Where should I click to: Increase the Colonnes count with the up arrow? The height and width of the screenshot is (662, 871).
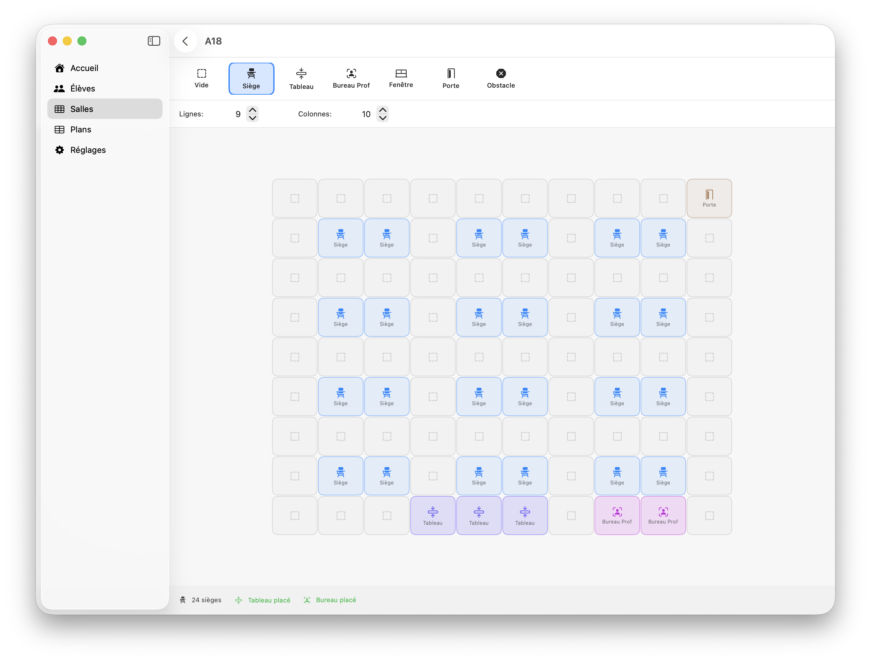pos(382,110)
